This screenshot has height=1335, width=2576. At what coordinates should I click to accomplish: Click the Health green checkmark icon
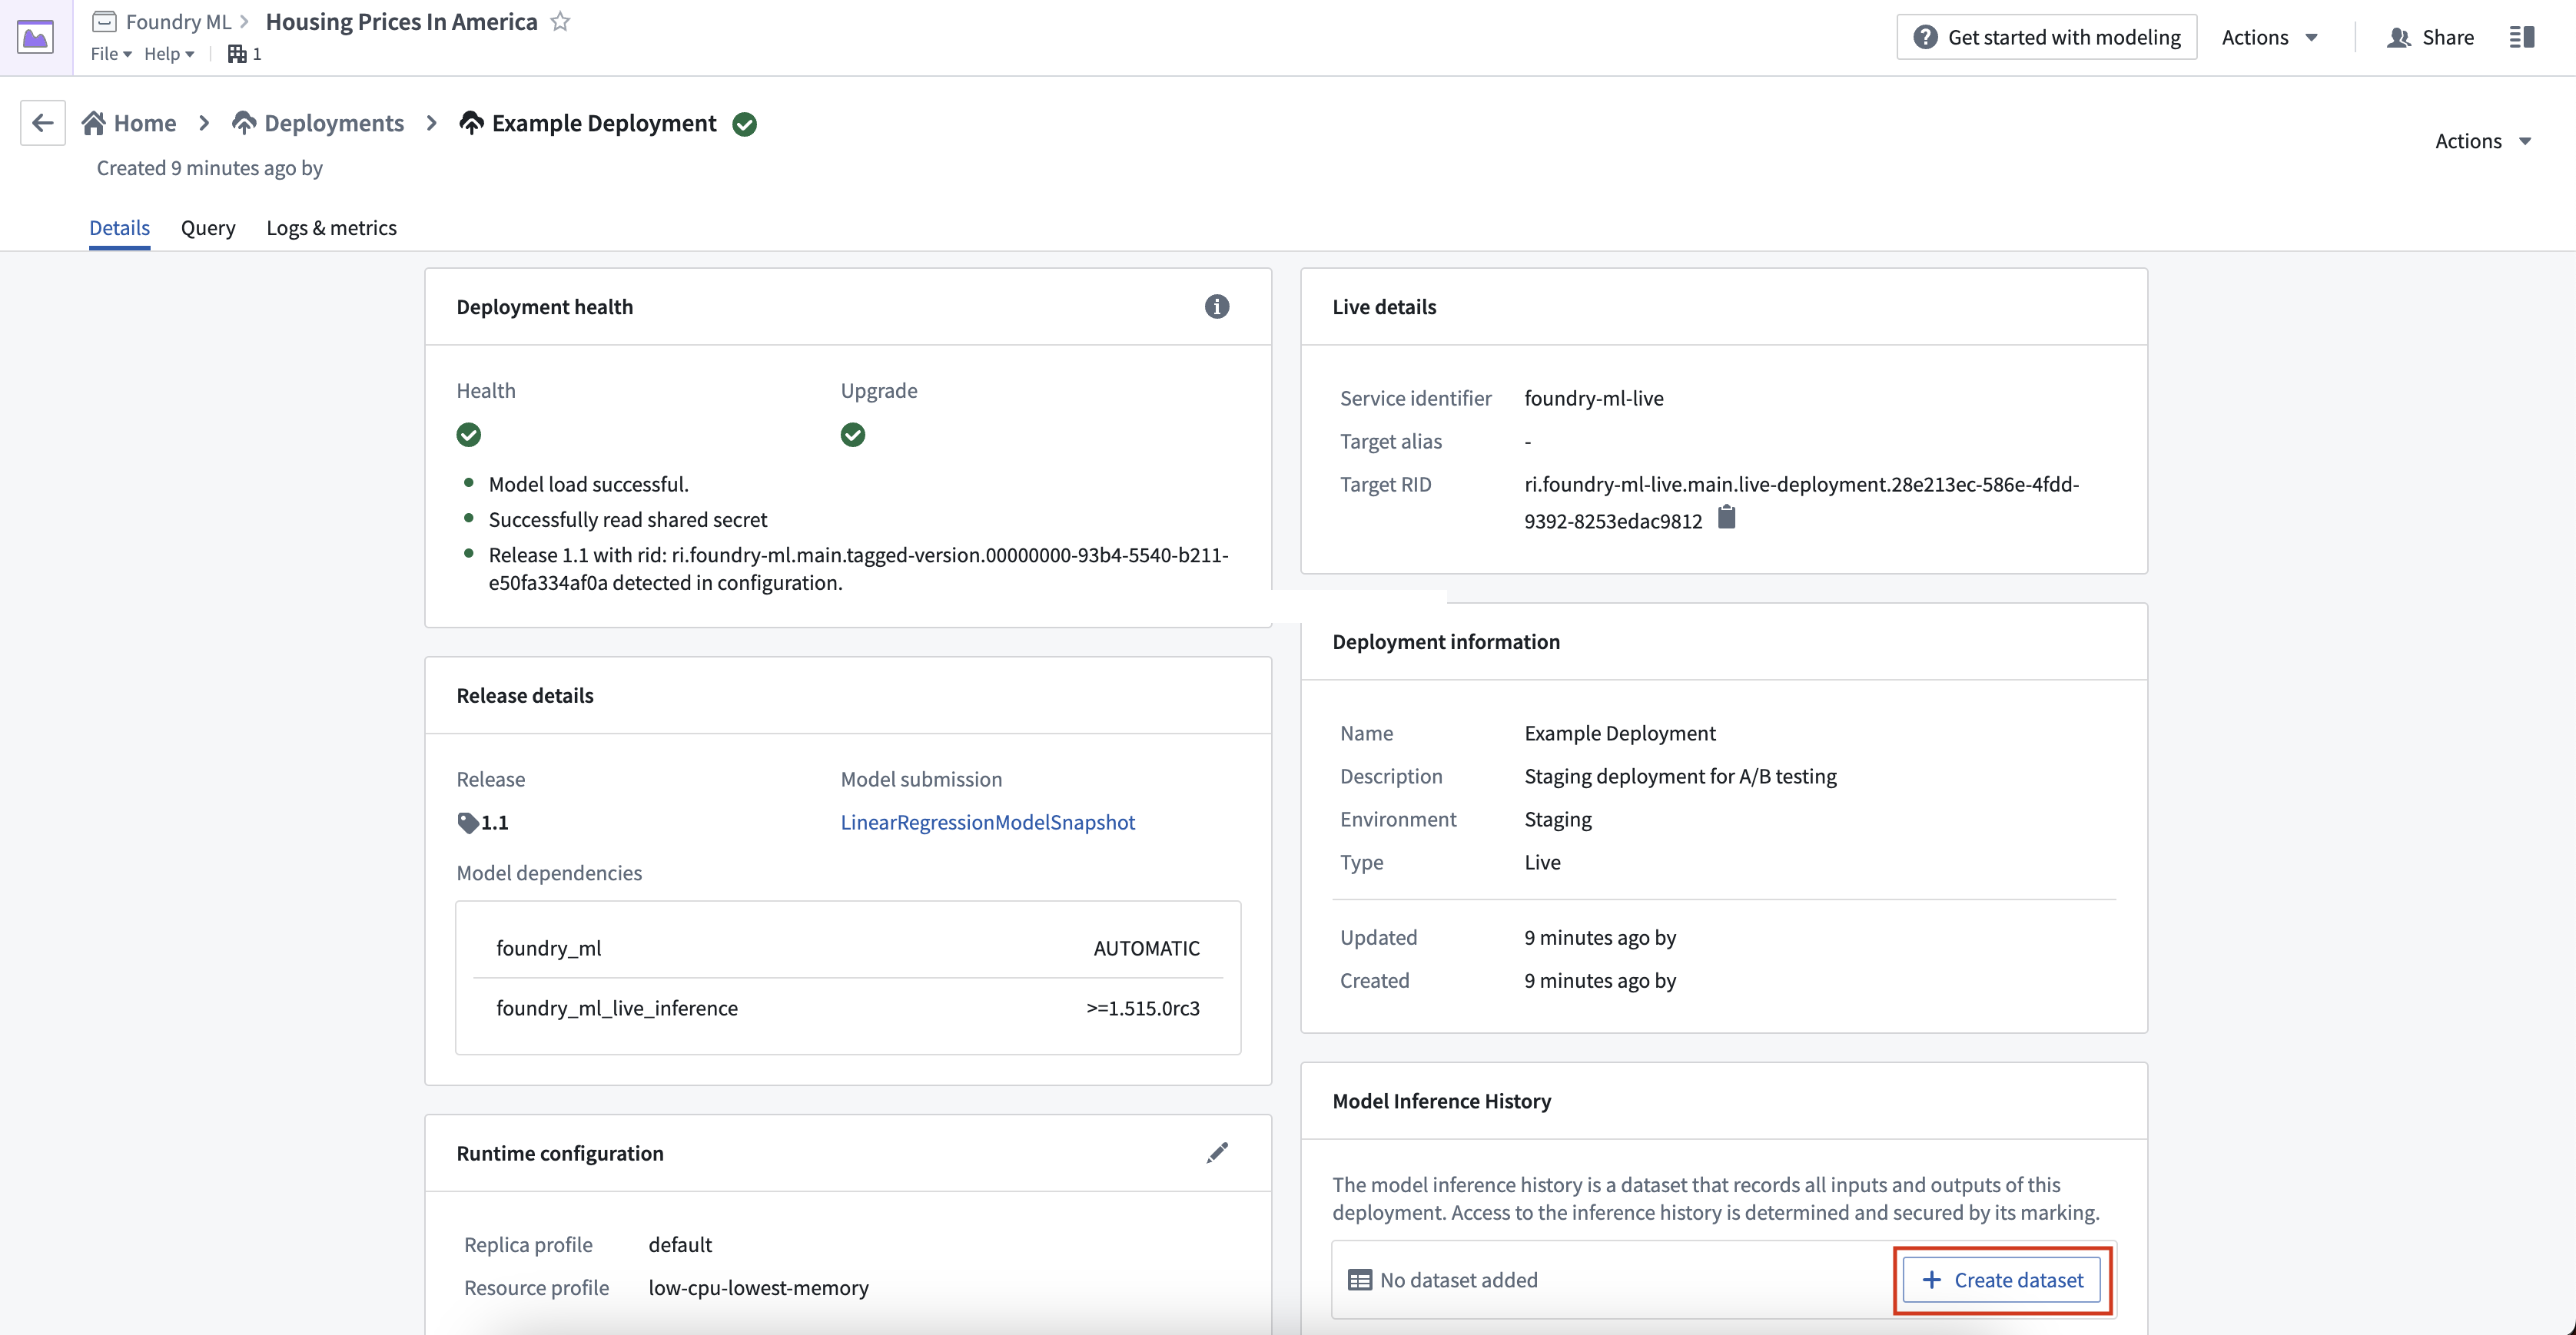tap(468, 435)
